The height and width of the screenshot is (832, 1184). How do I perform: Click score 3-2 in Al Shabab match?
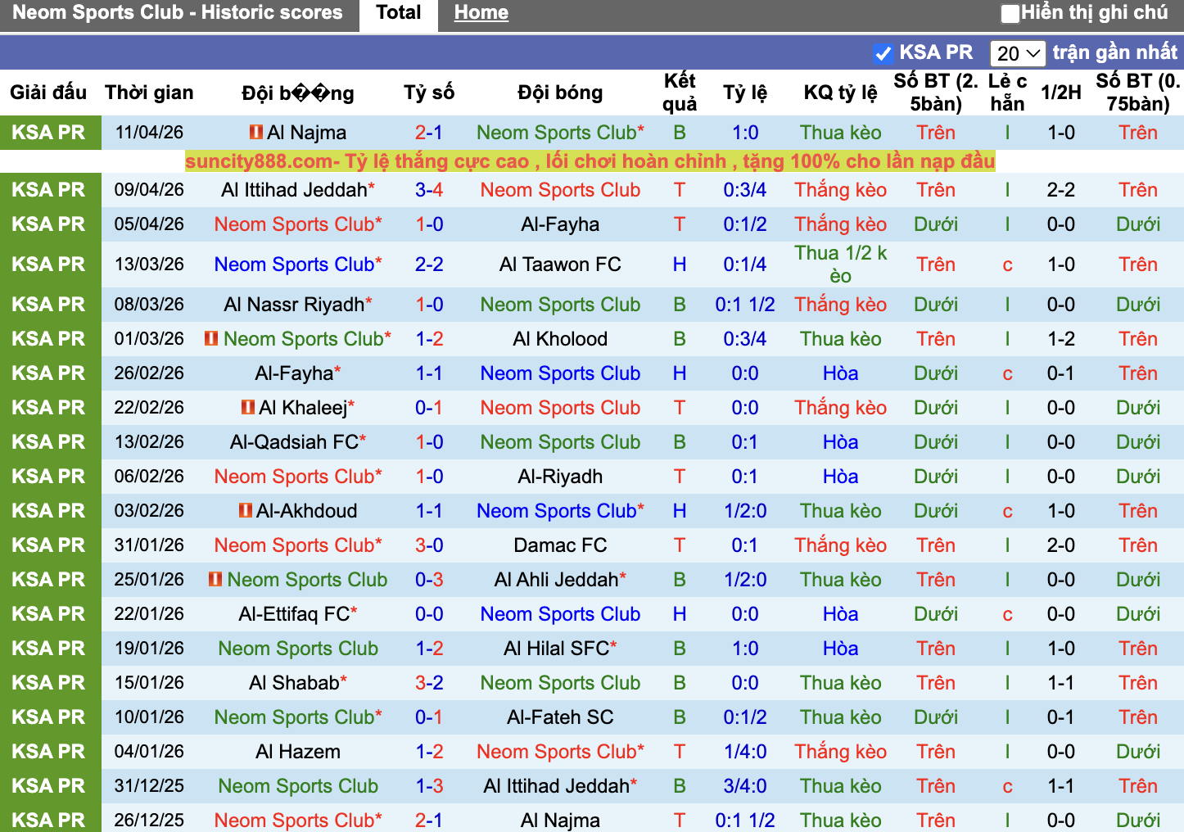coord(429,683)
